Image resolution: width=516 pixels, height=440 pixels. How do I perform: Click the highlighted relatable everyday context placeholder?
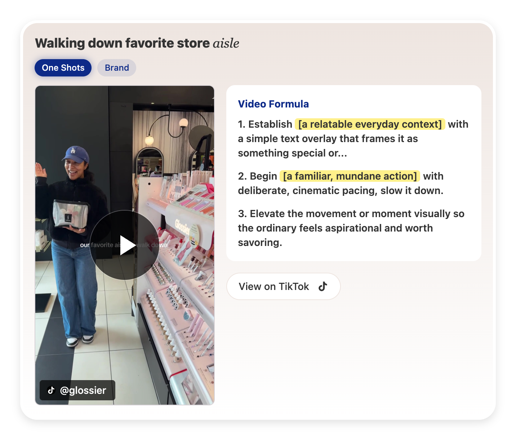pyautogui.click(x=370, y=124)
